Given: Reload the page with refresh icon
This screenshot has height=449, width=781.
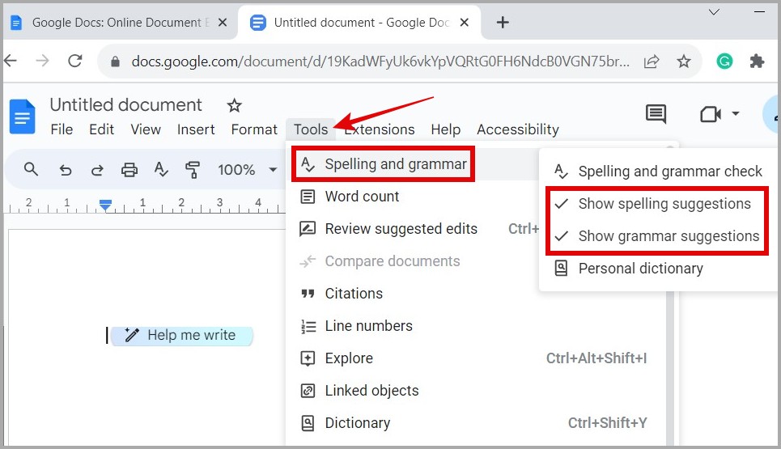Looking at the screenshot, I should click(75, 61).
